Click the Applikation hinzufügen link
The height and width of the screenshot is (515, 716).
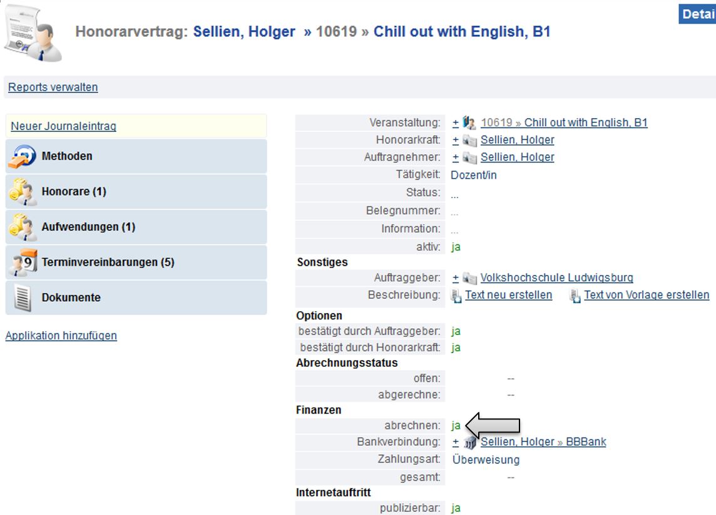coord(61,336)
